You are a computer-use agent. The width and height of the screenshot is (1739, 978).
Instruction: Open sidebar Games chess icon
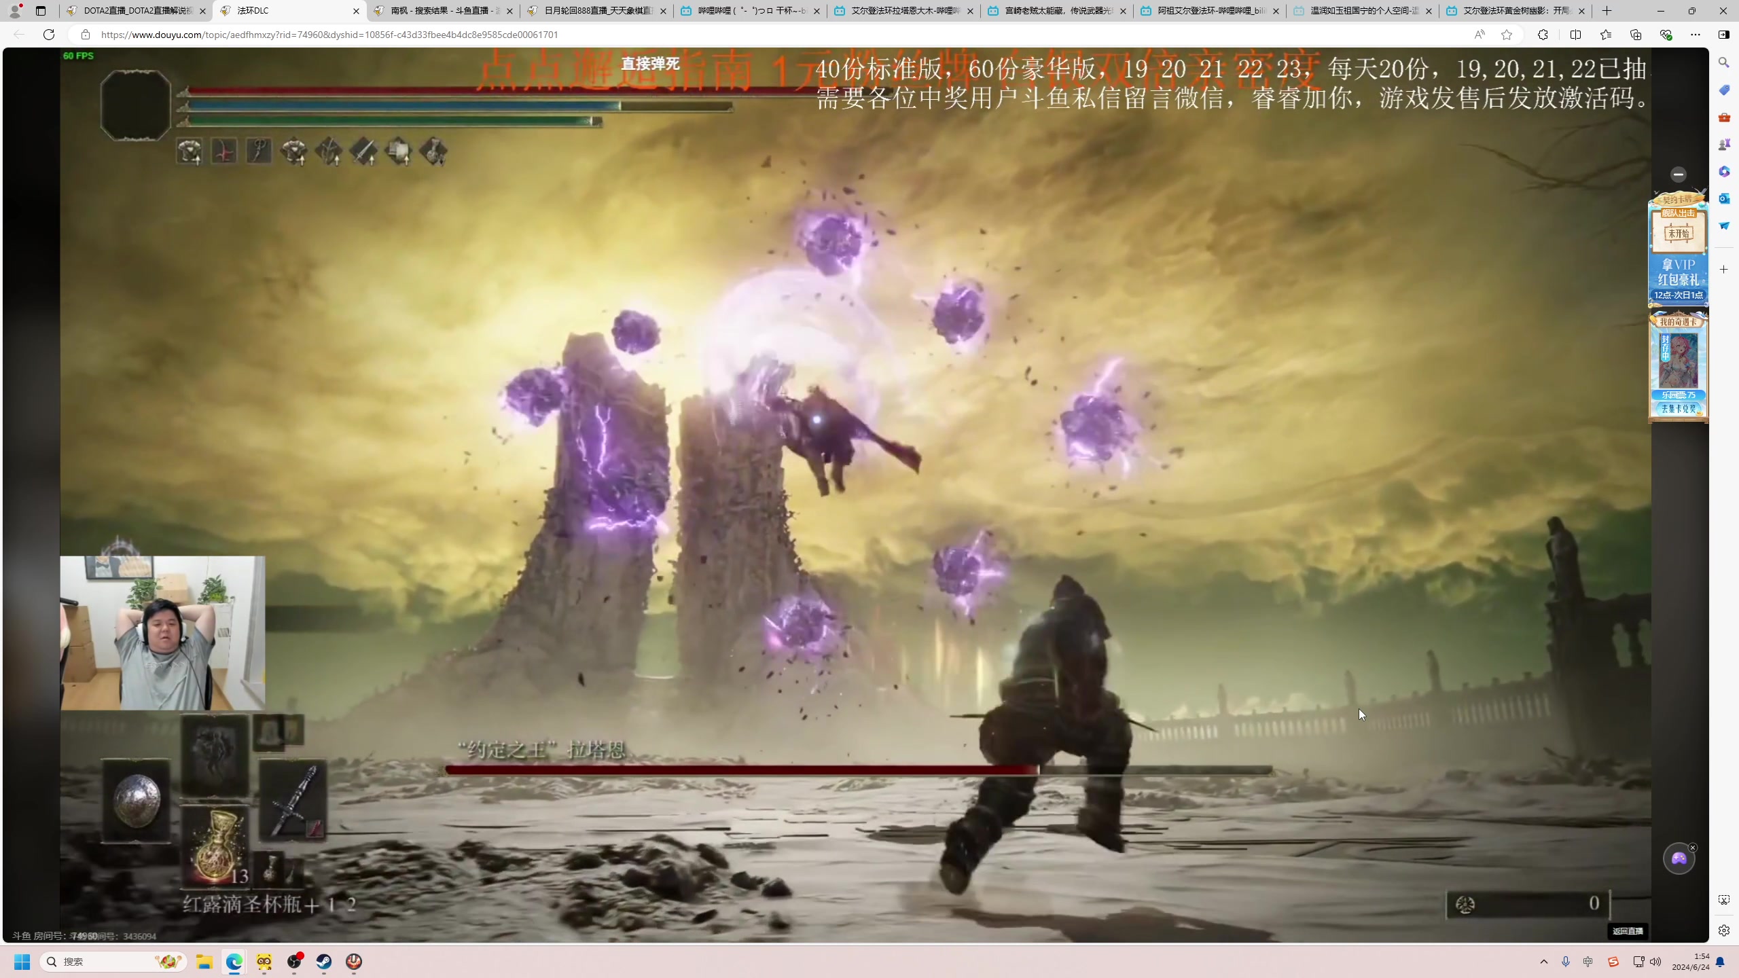click(x=1724, y=144)
